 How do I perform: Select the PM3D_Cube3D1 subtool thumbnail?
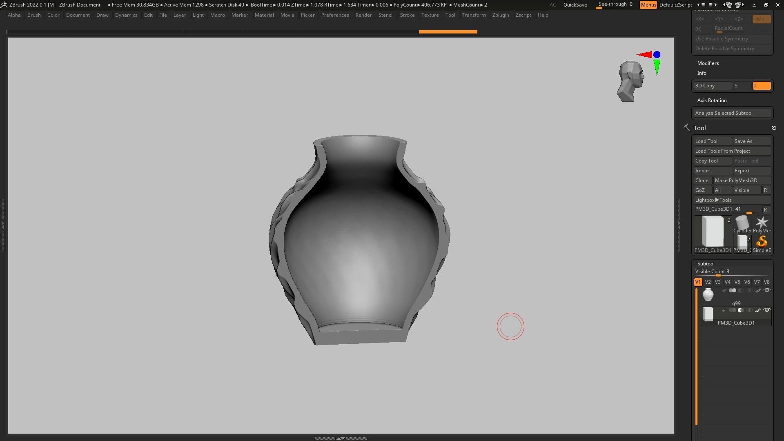click(x=708, y=314)
